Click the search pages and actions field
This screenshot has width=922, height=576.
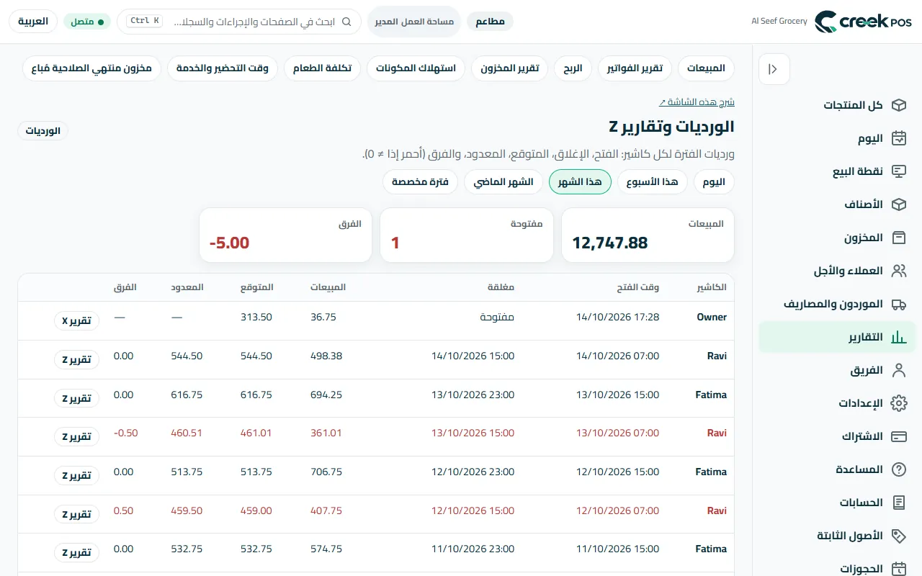[x=239, y=22]
